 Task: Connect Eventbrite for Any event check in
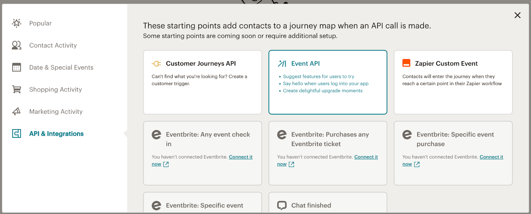point(241,157)
